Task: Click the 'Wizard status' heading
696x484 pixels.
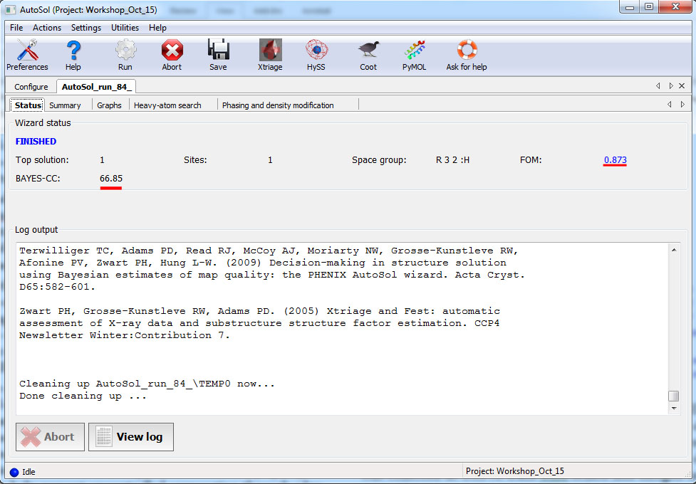Action: [x=43, y=123]
